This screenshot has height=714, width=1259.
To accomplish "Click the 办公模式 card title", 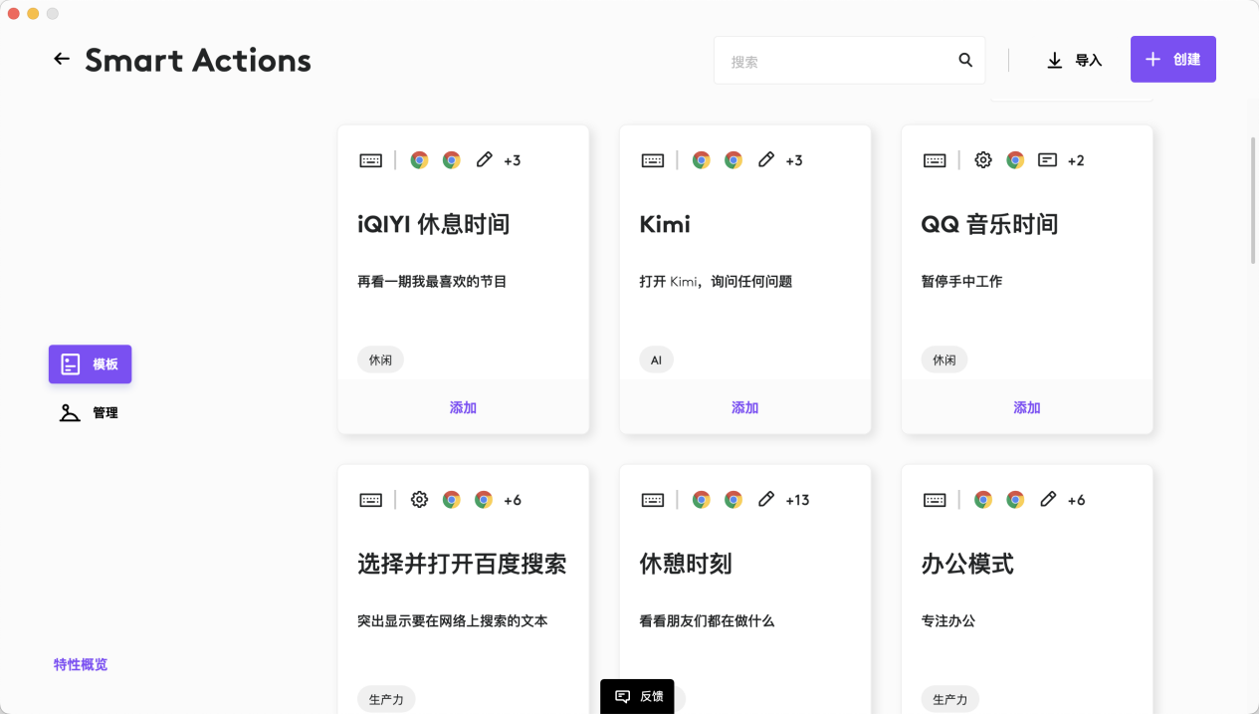I will 967,564.
